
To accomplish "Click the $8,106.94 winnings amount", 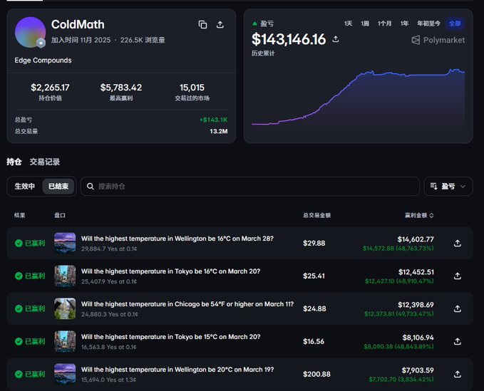I will pyautogui.click(x=418, y=338).
